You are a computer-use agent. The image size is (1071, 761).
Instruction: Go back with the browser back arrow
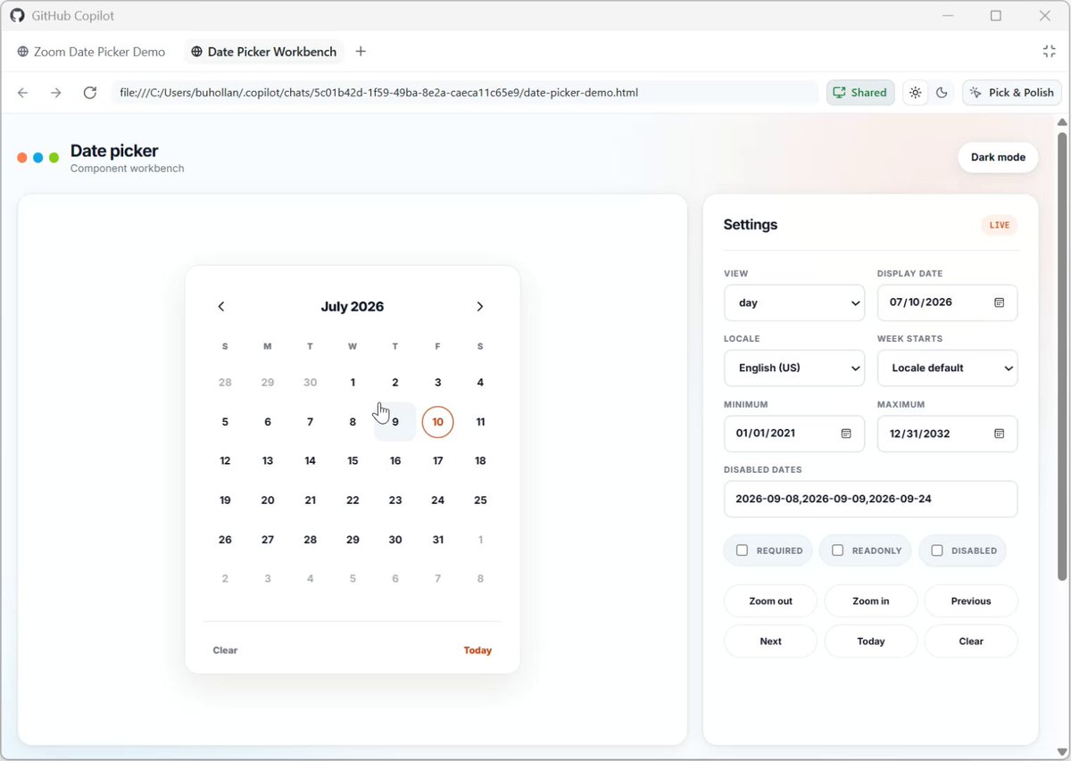click(x=23, y=93)
